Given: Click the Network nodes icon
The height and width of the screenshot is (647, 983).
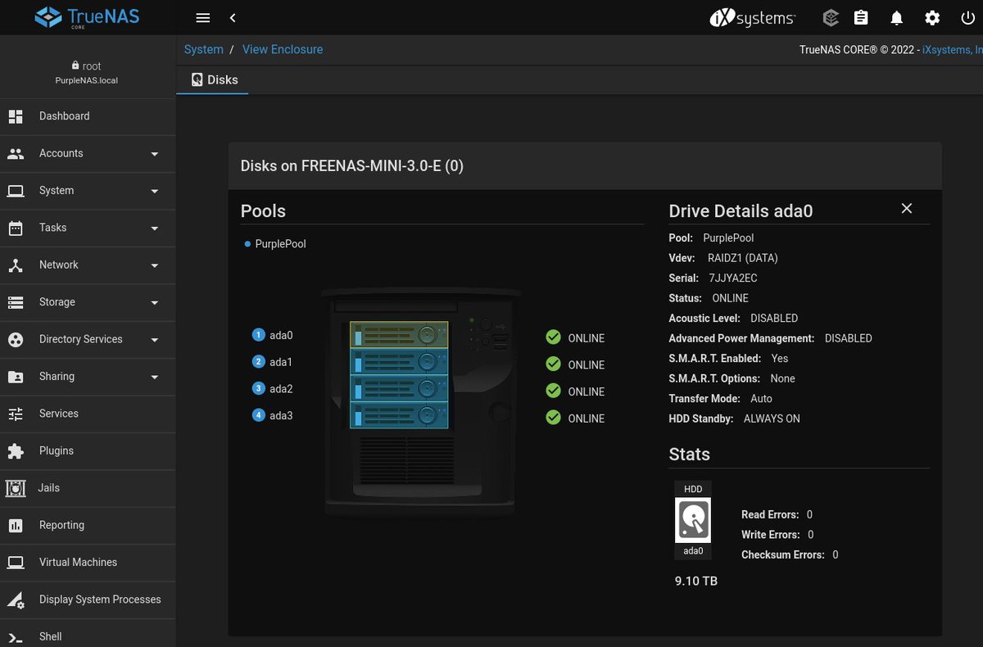Looking at the screenshot, I should click(x=16, y=265).
